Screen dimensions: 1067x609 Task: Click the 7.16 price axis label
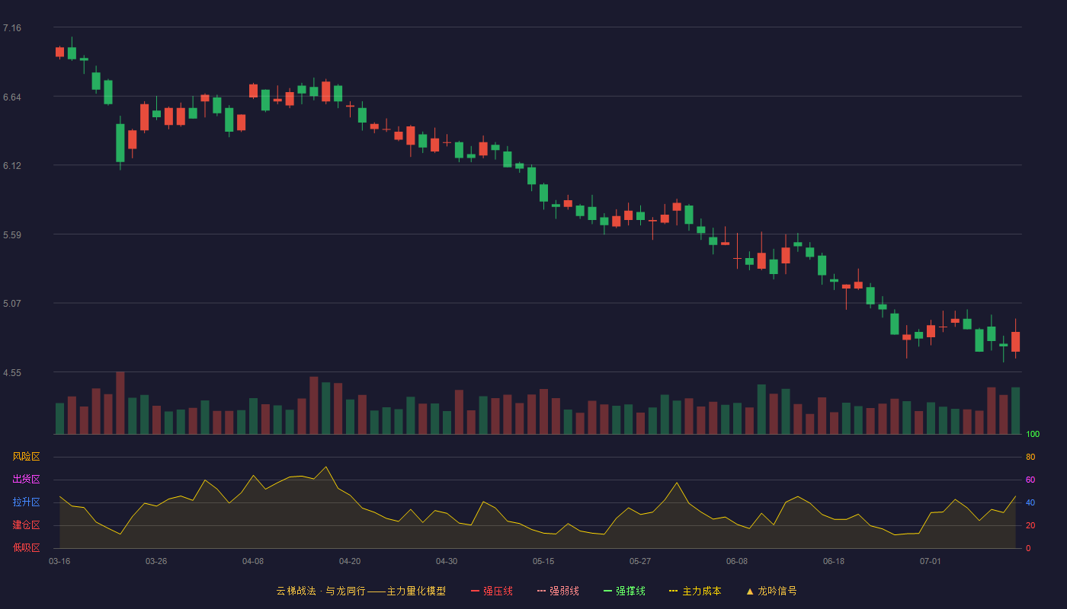tap(12, 28)
